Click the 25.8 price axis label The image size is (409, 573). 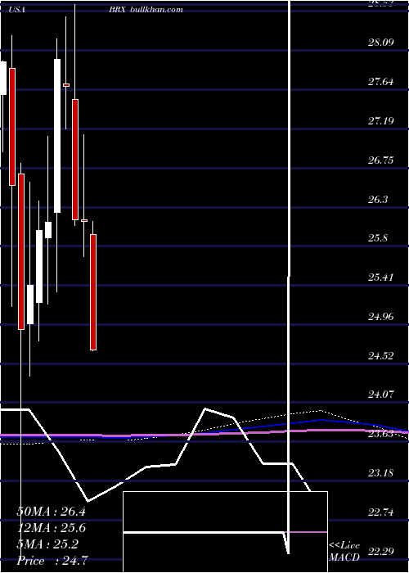pyautogui.click(x=378, y=238)
